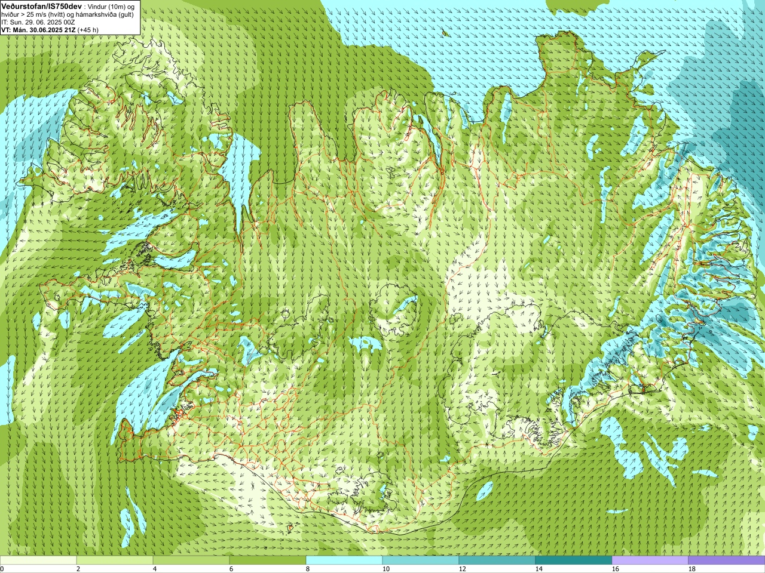Click the legend tick label "12"
The width and height of the screenshot is (765, 573).
(x=463, y=569)
